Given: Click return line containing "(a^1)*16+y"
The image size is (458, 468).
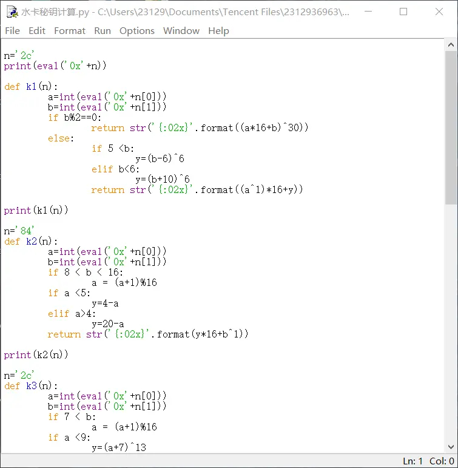Looking at the screenshot, I should (197, 189).
